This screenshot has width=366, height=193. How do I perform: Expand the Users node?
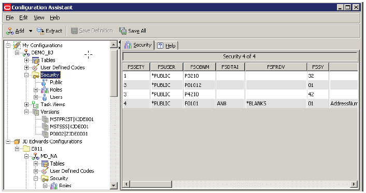(x=36, y=97)
